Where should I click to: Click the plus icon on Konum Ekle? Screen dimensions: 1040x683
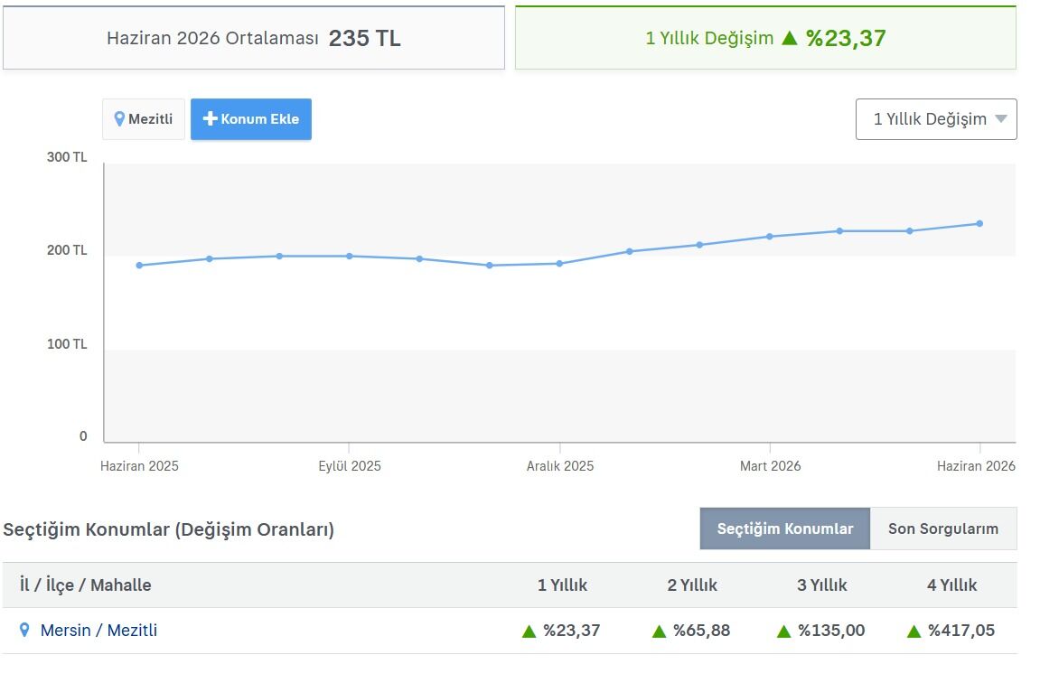click(x=211, y=118)
